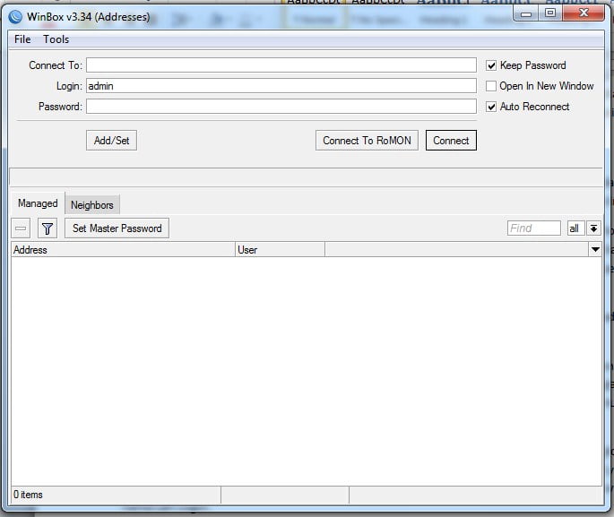Open the File menu

[x=22, y=39]
